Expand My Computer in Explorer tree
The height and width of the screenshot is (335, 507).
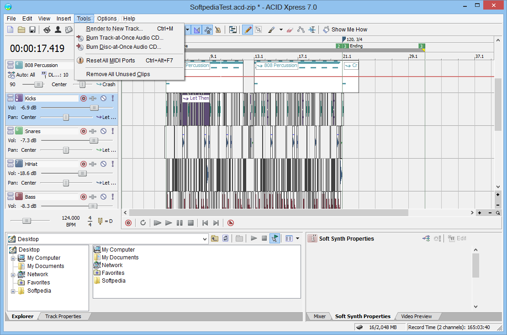[13, 258]
